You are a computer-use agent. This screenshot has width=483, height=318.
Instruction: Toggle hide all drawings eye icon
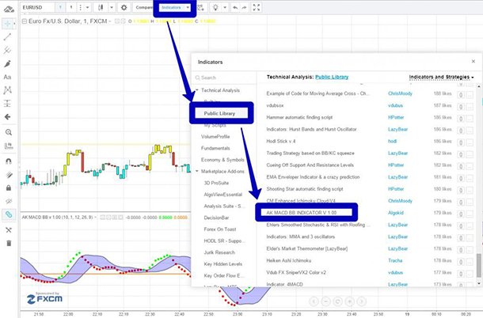click(x=9, y=201)
